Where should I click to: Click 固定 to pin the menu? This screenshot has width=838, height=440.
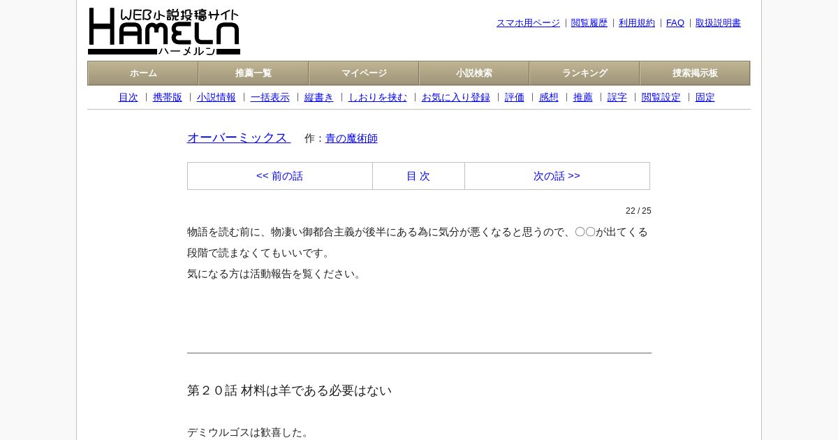(x=705, y=98)
